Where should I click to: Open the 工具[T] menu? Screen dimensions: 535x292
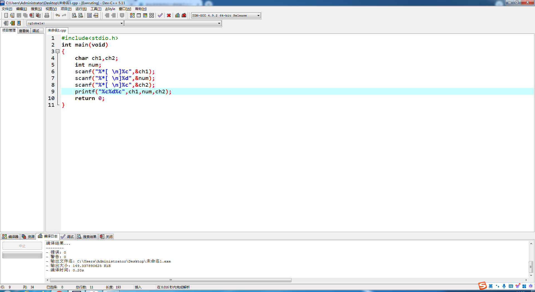click(96, 9)
